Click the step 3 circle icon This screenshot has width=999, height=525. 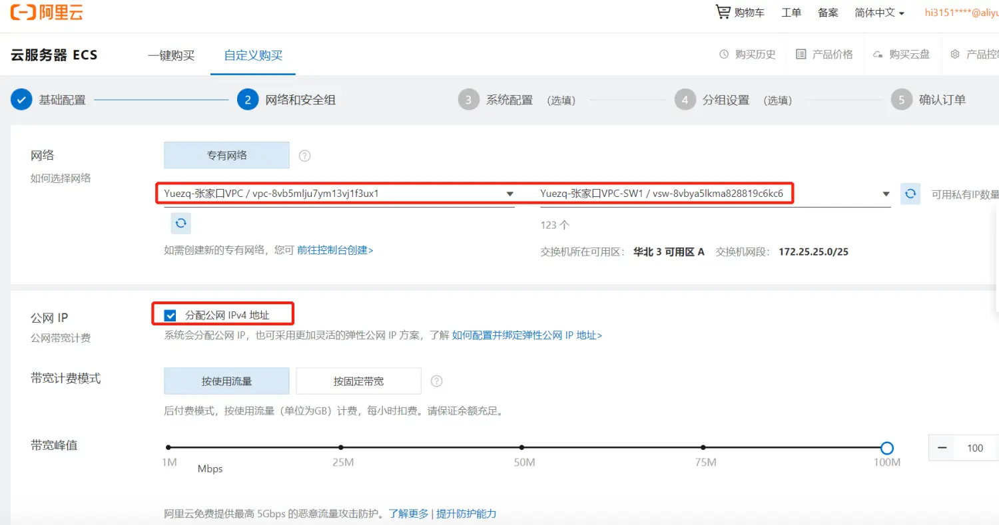click(469, 100)
